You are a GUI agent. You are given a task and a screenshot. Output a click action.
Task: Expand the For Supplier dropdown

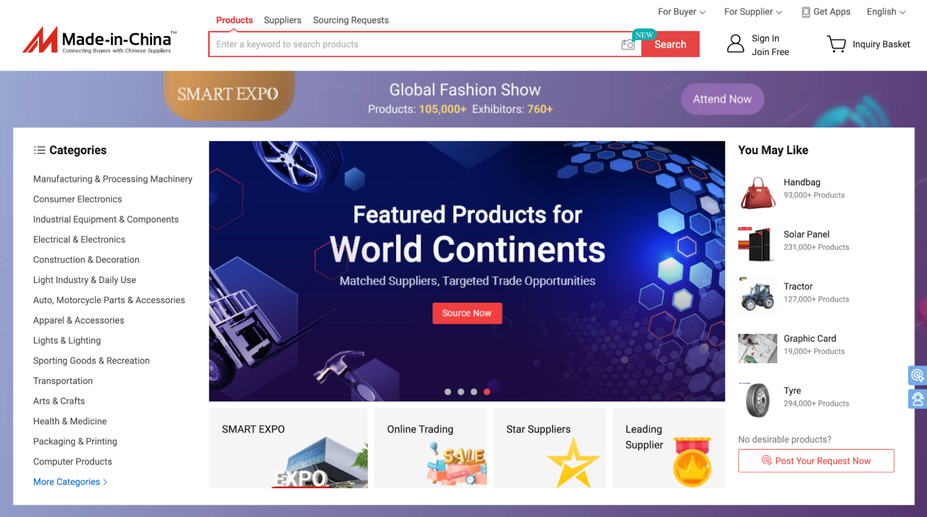tap(753, 12)
